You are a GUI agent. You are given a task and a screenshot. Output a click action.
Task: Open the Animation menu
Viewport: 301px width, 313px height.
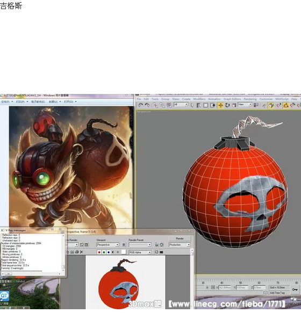214,99
